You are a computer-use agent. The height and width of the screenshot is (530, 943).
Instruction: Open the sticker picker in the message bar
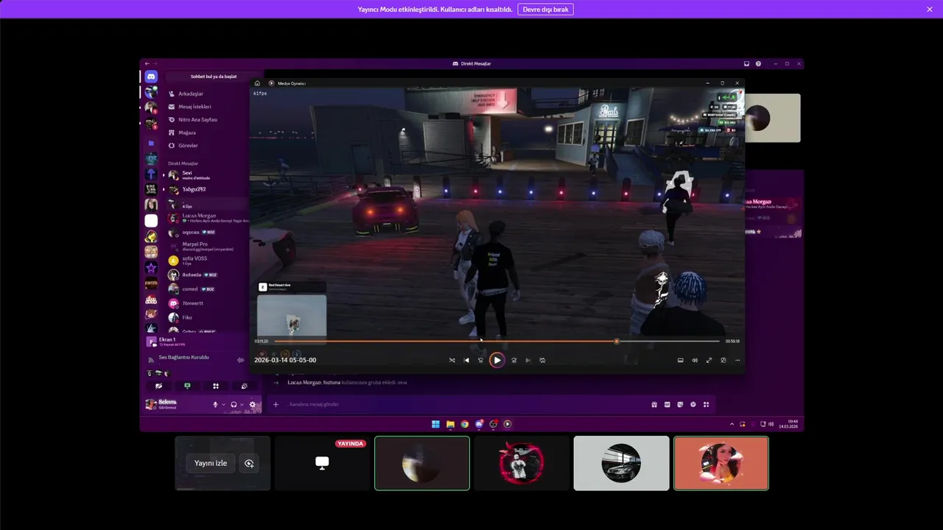[x=680, y=404]
